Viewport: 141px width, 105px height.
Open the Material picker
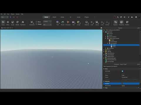(87, 23)
